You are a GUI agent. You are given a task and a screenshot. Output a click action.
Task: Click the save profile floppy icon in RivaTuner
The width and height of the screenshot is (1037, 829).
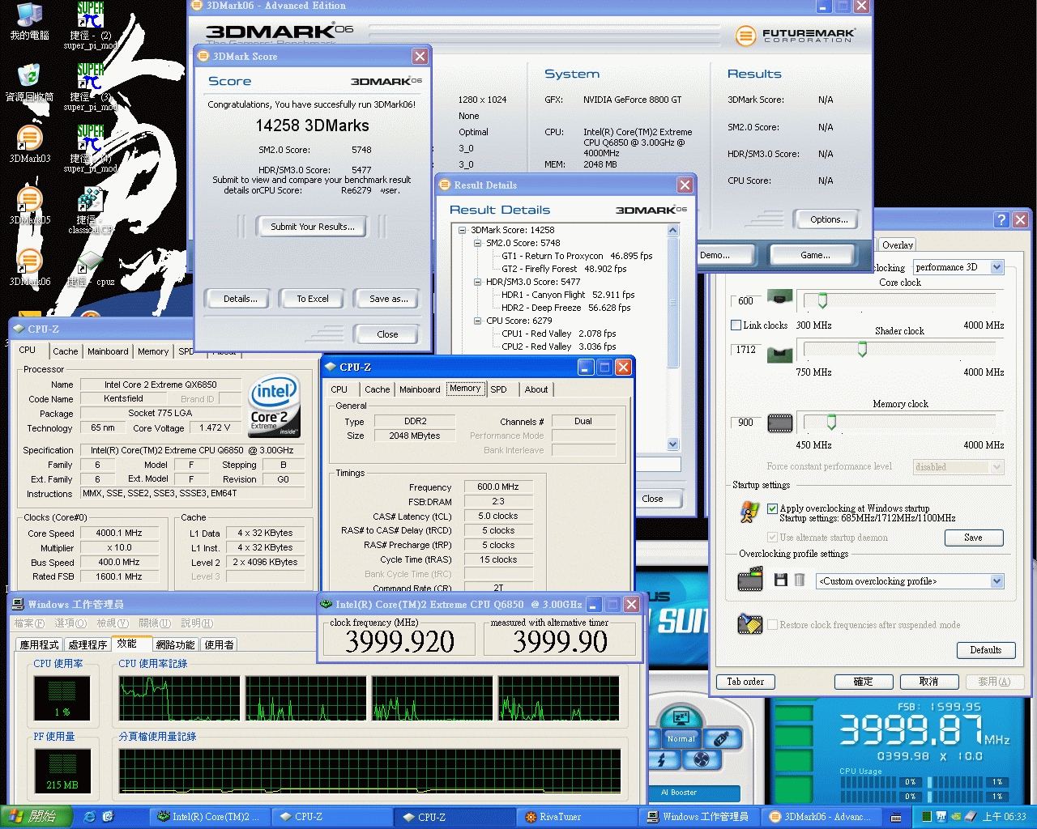coord(781,580)
